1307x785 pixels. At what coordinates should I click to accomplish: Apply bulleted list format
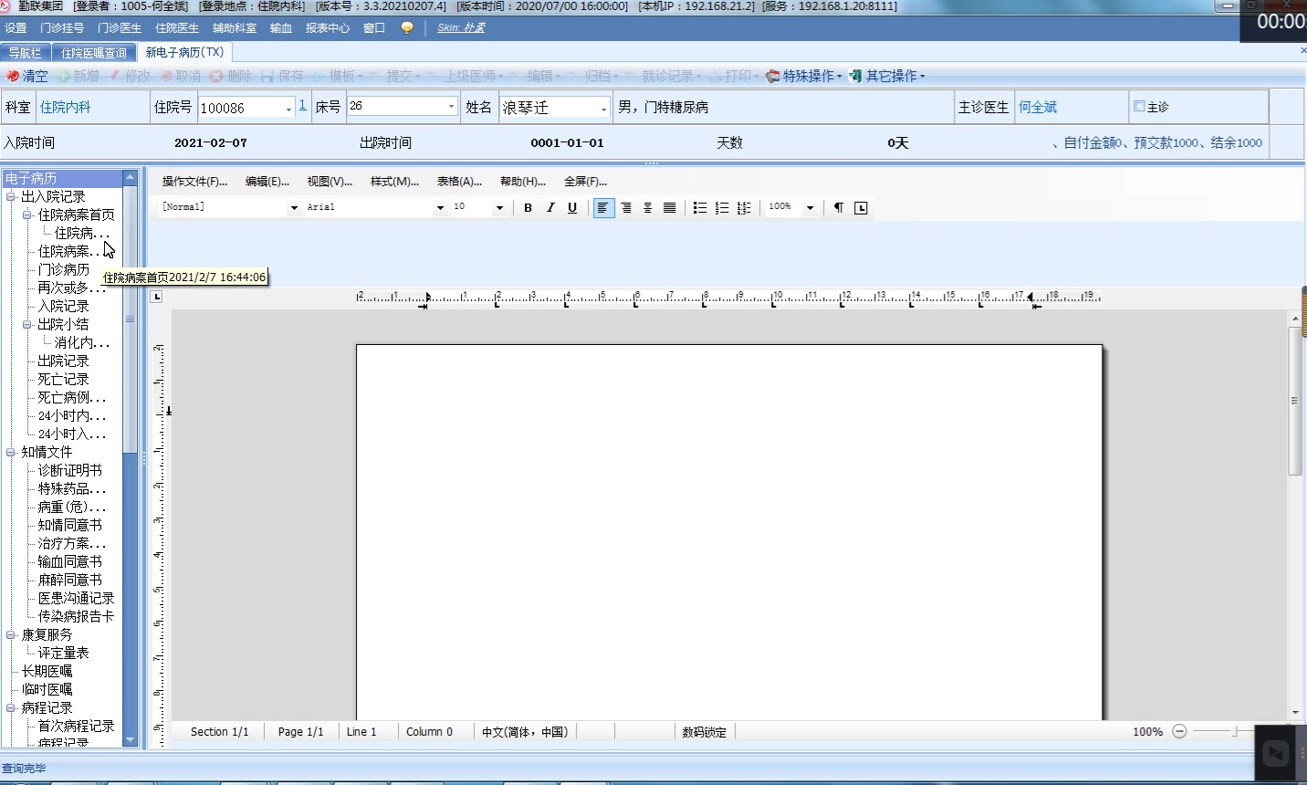click(x=700, y=208)
